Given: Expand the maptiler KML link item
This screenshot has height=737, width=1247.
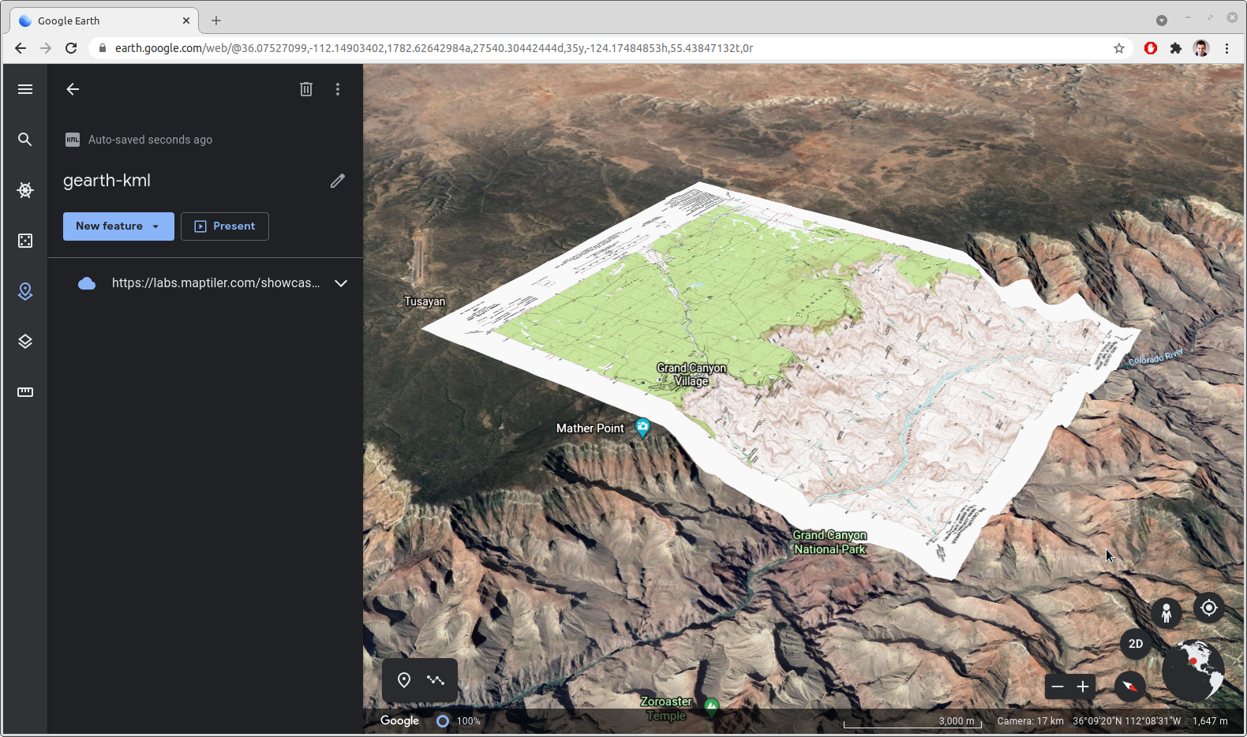Looking at the screenshot, I should tap(341, 283).
